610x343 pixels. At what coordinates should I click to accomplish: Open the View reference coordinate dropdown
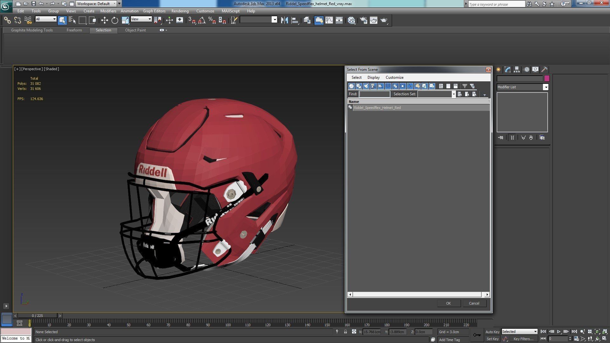point(141,19)
